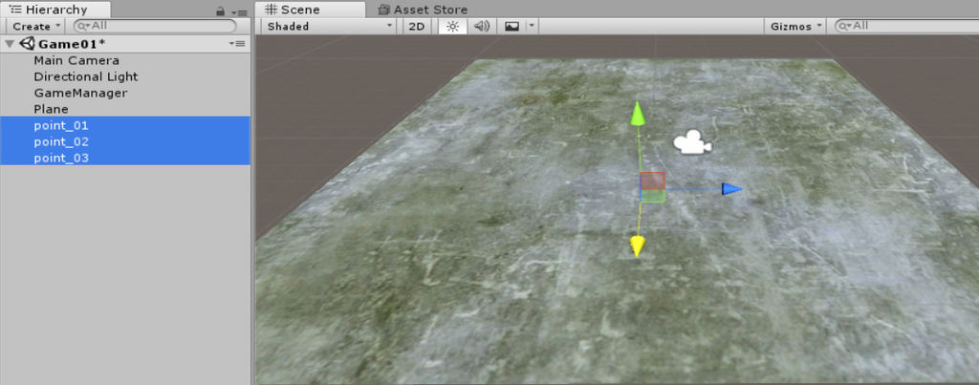Open the Game01 scene options menu
Image resolution: width=979 pixels, height=385 pixels.
[x=237, y=44]
